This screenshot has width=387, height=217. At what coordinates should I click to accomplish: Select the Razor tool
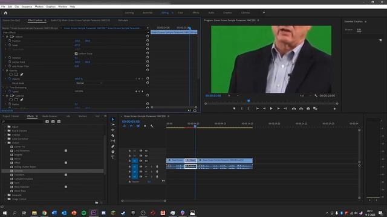[x=113, y=136]
